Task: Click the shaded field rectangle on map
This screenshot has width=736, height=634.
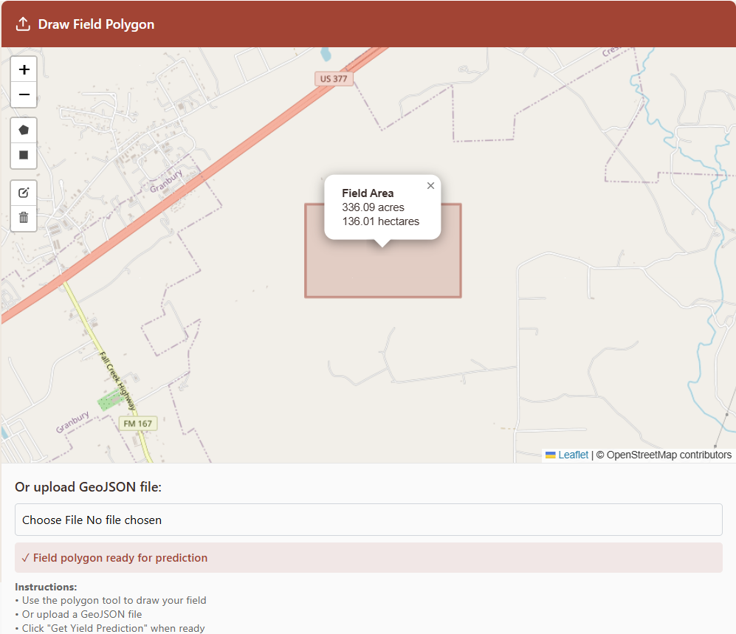Action: click(x=383, y=272)
